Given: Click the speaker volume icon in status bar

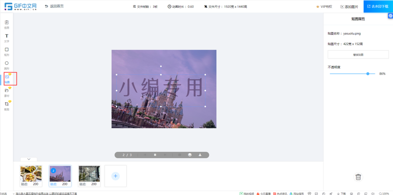Looking at the screenshot, I should tap(372, 194).
